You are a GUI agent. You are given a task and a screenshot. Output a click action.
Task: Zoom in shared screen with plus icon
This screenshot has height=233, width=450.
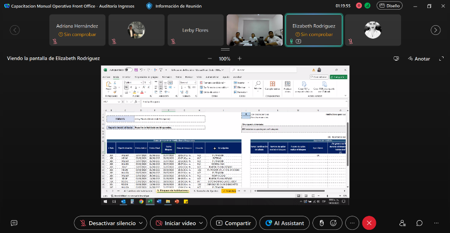tap(240, 59)
